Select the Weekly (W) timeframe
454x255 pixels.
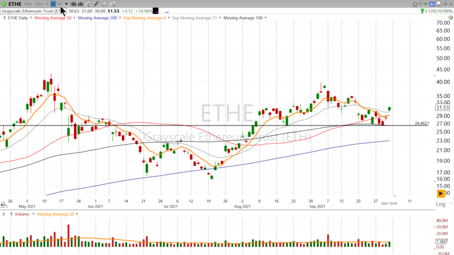(60, 4)
